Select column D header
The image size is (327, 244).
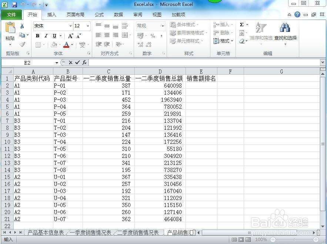(160, 71)
